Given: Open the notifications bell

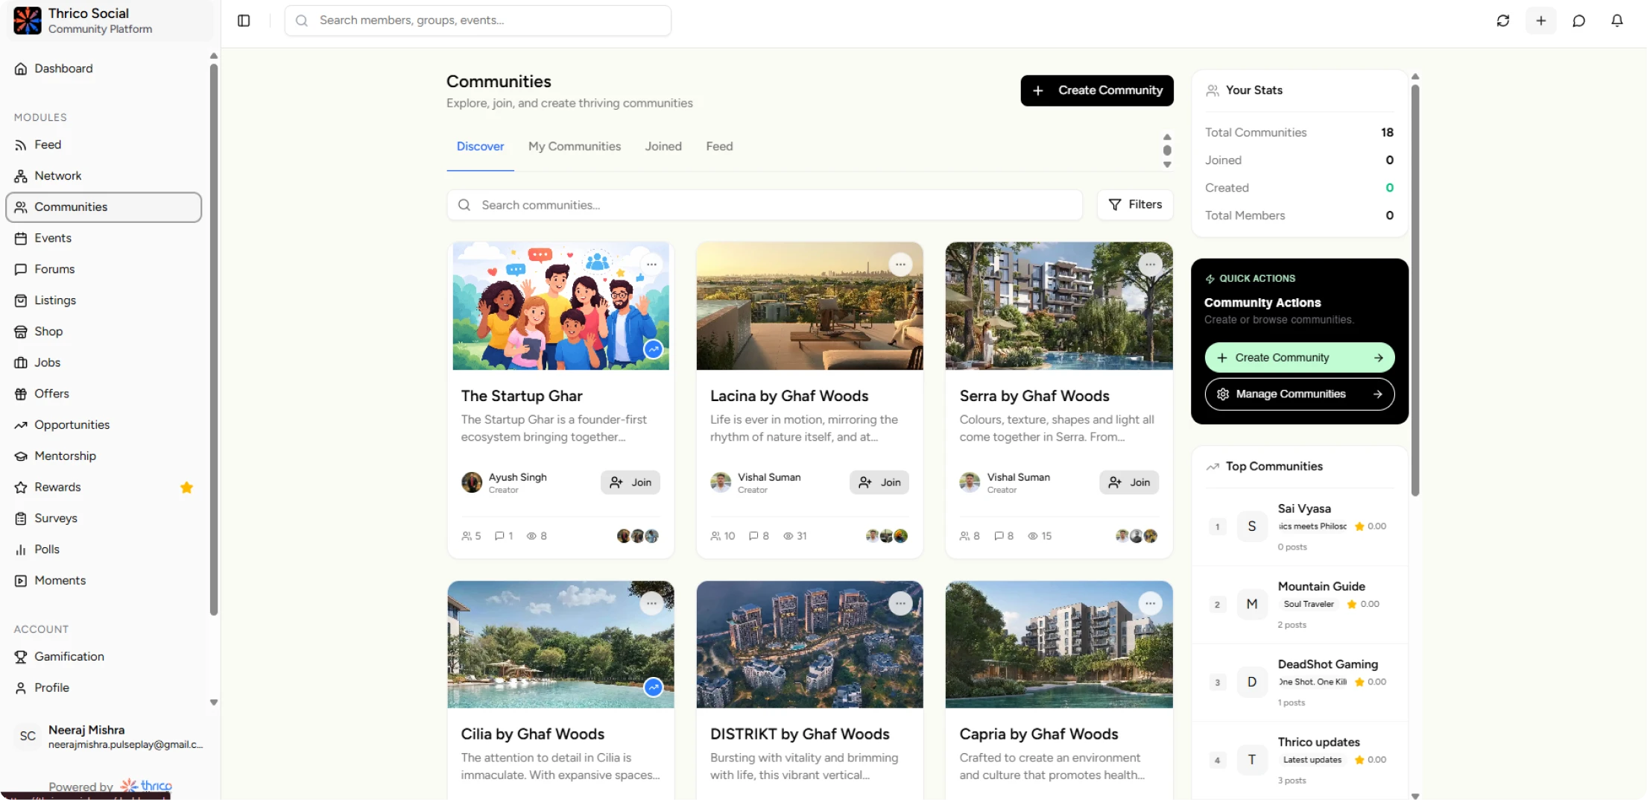Looking at the screenshot, I should point(1617,20).
